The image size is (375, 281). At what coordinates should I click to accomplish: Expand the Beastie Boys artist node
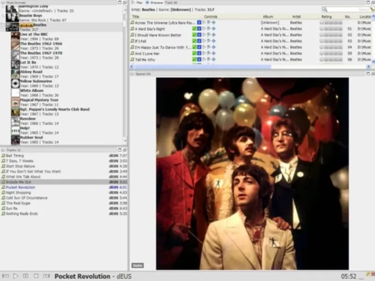point(3,15)
